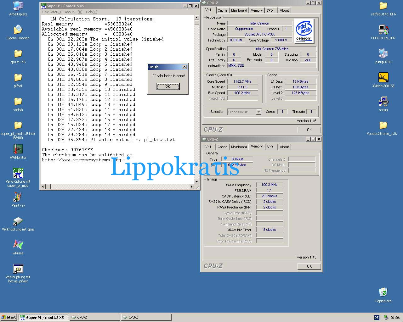Click Super PI horizontal scrollbar left arrow

pyautogui.click(x=44, y=187)
